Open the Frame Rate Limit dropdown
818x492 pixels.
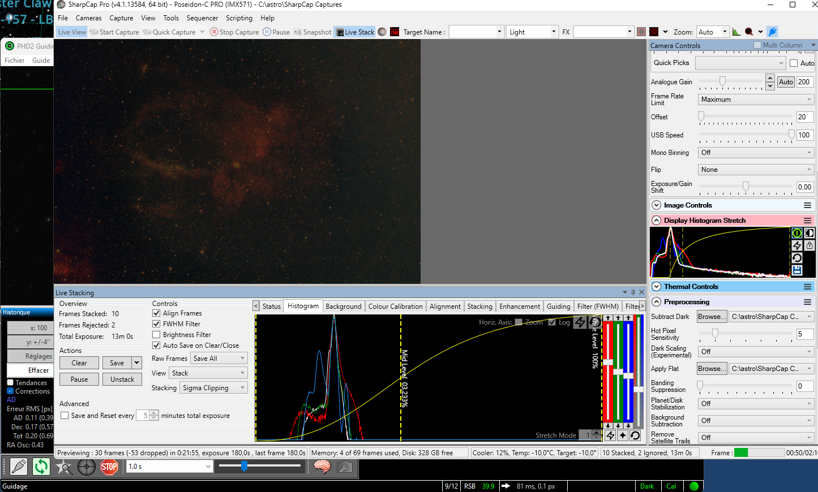point(756,100)
